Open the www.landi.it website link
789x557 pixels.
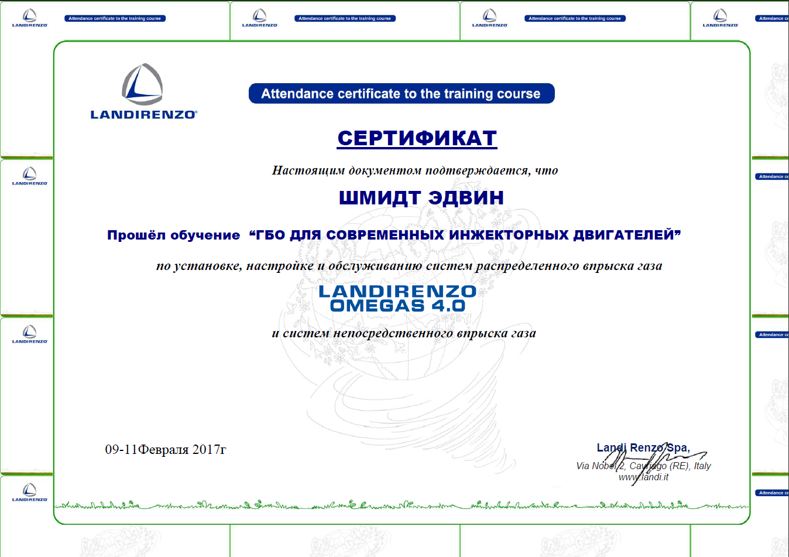coord(643,477)
